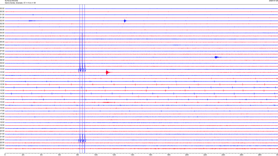This screenshot has width=278, height=156.
Task: Click the 06:00 time label
Action: pos(2,45)
